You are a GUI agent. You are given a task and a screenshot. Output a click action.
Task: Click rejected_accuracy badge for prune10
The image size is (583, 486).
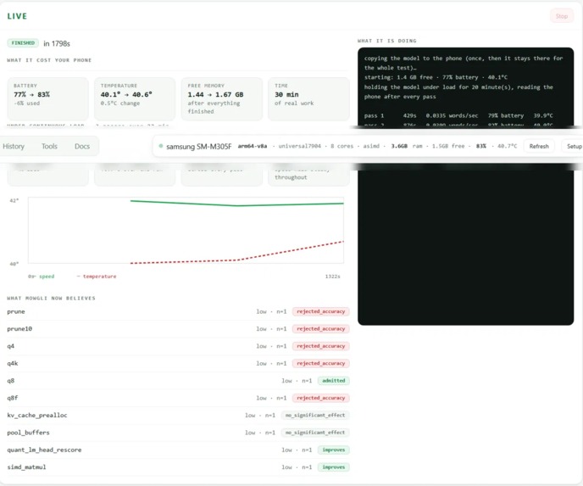[x=320, y=329]
